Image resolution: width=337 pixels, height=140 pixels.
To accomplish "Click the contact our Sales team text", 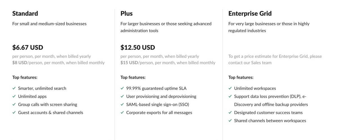I will [250, 63].
